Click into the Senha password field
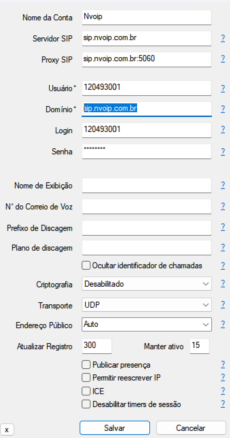The height and width of the screenshot is (438, 230). click(x=147, y=151)
